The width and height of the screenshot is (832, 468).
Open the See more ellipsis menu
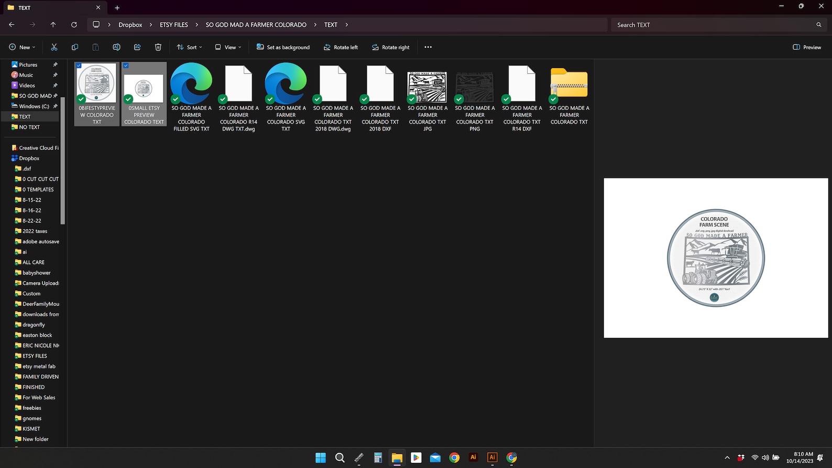pos(428,47)
